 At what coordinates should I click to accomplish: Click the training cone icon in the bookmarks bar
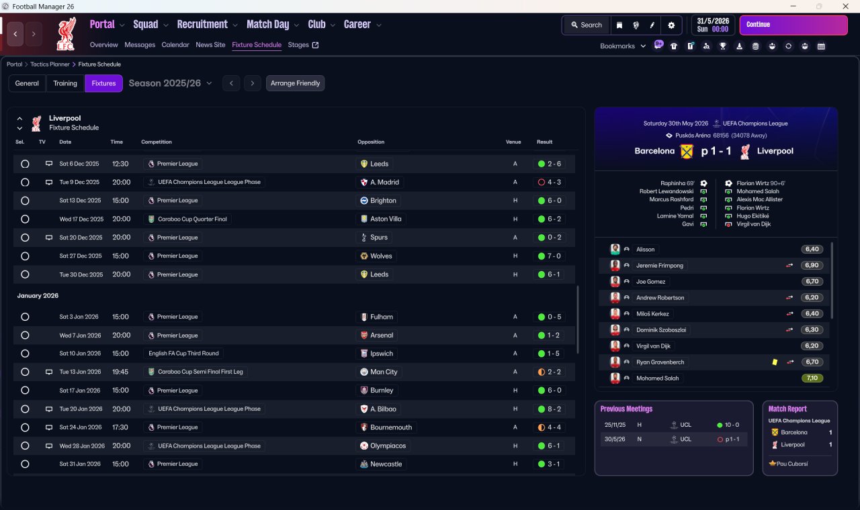tap(740, 46)
